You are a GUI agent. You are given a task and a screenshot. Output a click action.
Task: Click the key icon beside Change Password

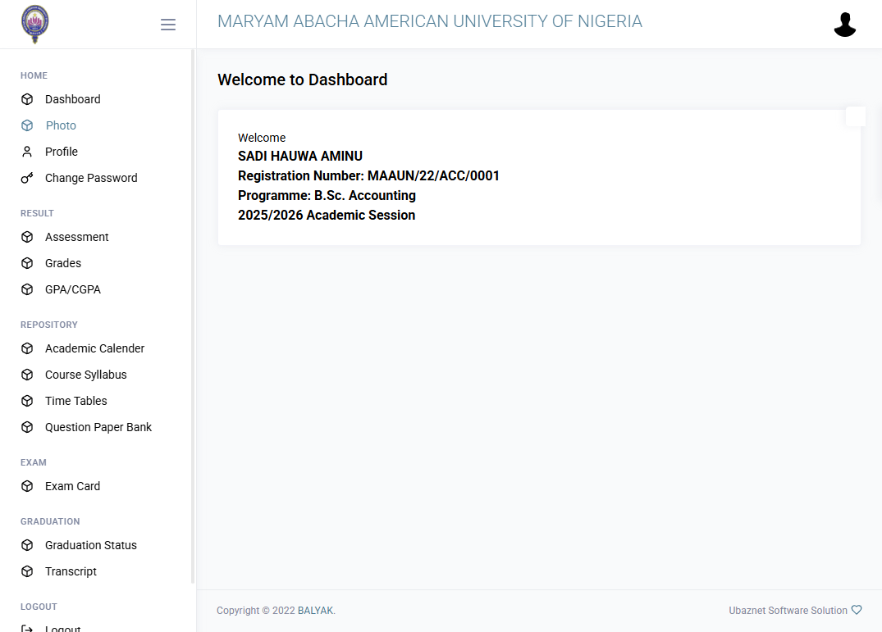27,178
